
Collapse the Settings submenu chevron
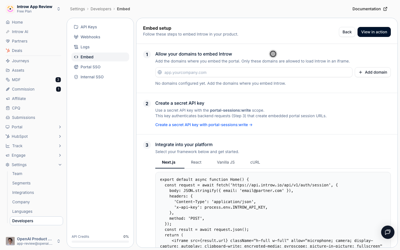[60, 165]
